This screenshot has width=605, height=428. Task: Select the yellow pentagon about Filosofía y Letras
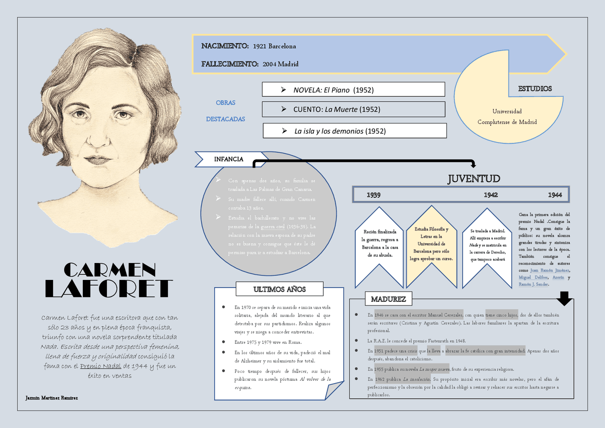[x=432, y=247]
